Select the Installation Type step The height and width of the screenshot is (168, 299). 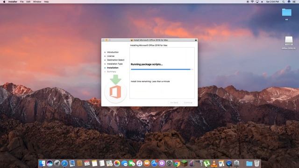coord(114,64)
